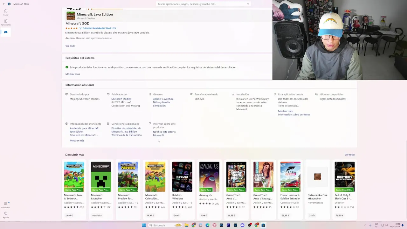Open Opera browser from the taskbar
Image resolution: width=407 pixels, height=229 pixels.
[x=214, y=225]
